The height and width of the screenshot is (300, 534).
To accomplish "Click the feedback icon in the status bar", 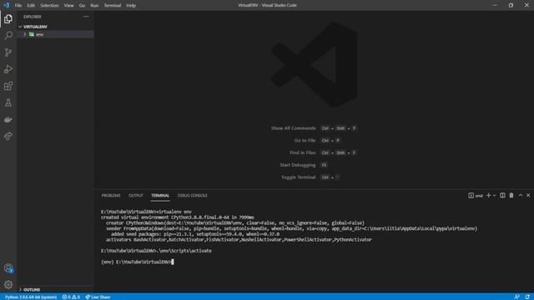I will click(516, 297).
